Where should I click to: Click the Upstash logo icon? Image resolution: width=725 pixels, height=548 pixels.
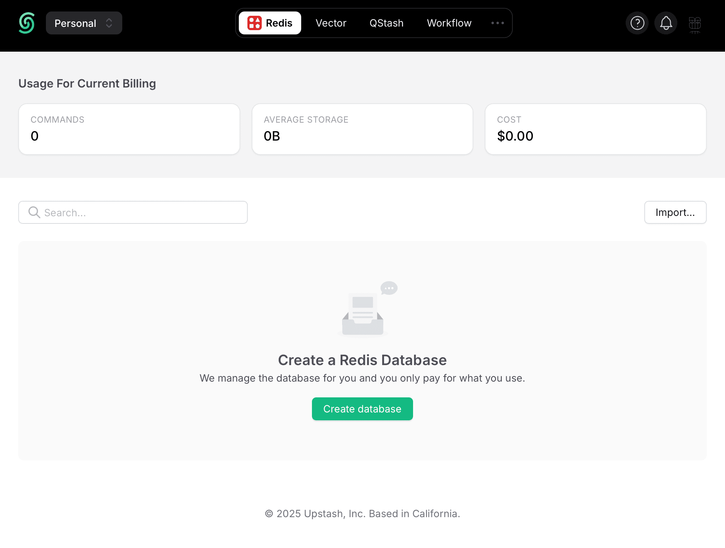27,23
